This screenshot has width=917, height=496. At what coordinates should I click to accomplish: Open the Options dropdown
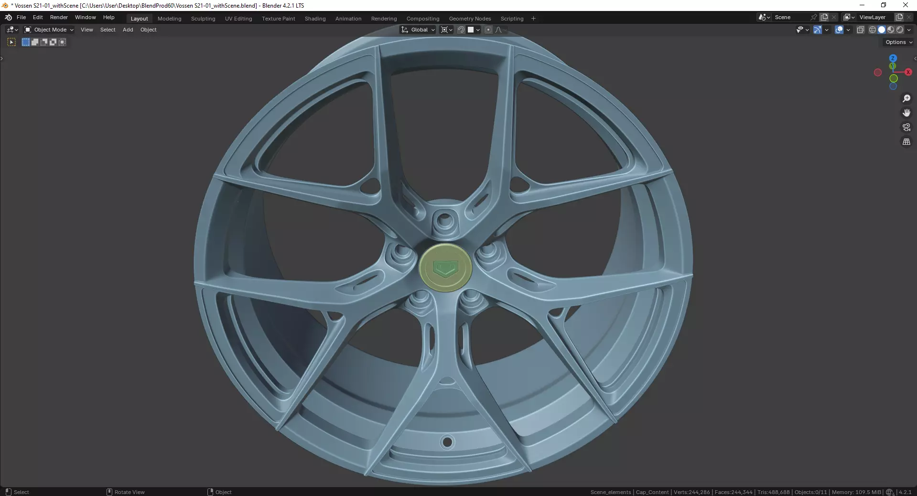(898, 42)
